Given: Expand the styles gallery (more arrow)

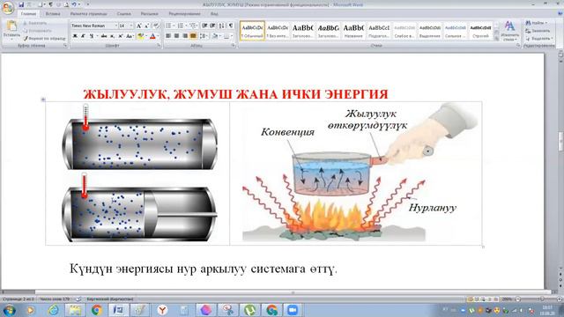Looking at the screenshot, I should [x=497, y=38].
